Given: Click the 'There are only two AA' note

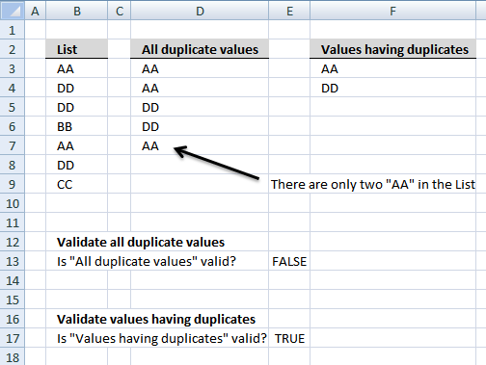Looking at the screenshot, I should pos(373,184).
